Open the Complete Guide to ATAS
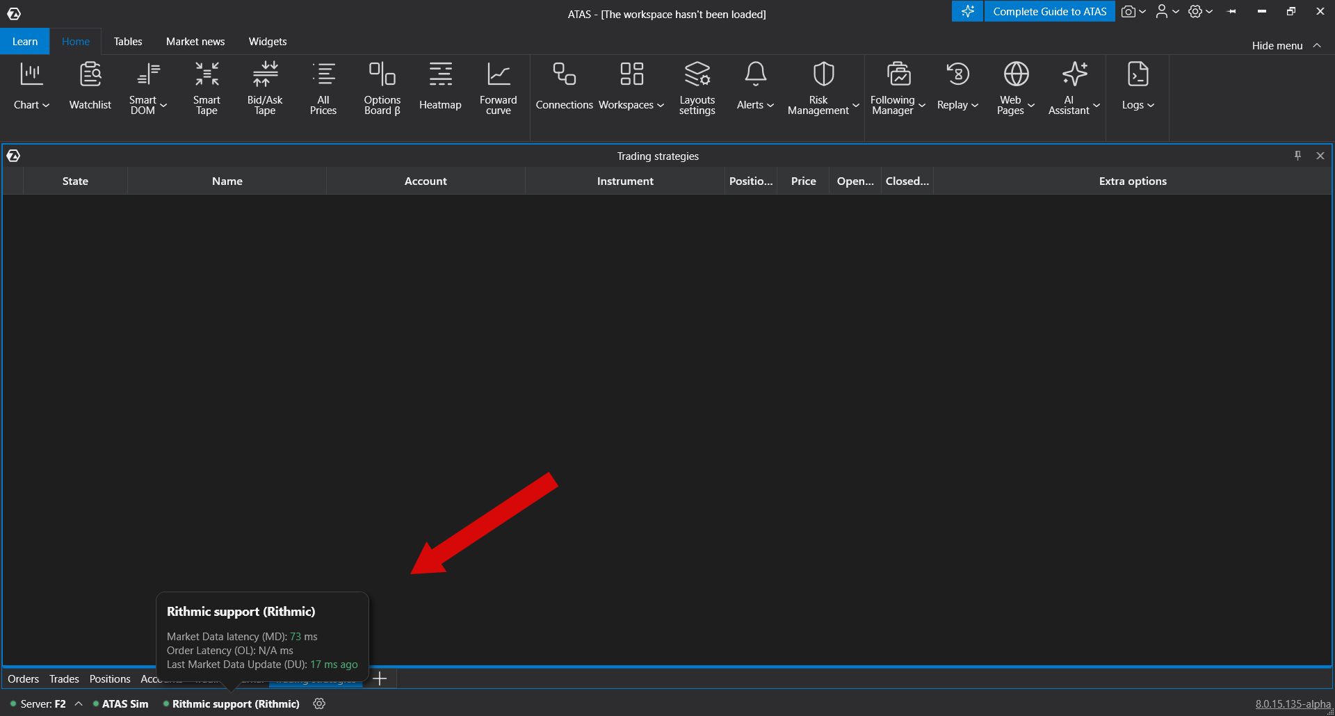Screen dimensions: 1335x716 point(1050,11)
